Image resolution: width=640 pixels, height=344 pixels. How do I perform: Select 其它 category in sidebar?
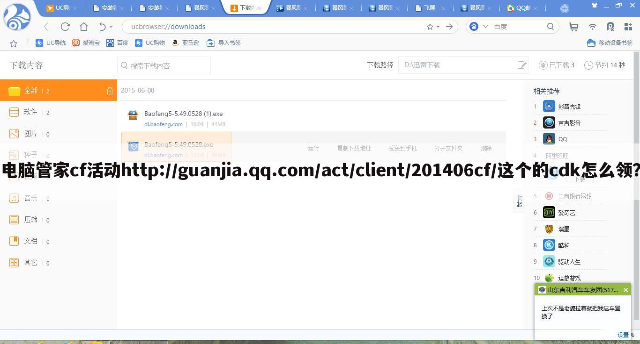59,263
